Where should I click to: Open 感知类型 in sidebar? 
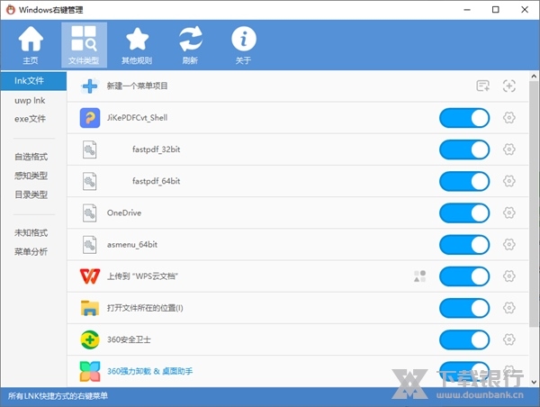coord(31,176)
